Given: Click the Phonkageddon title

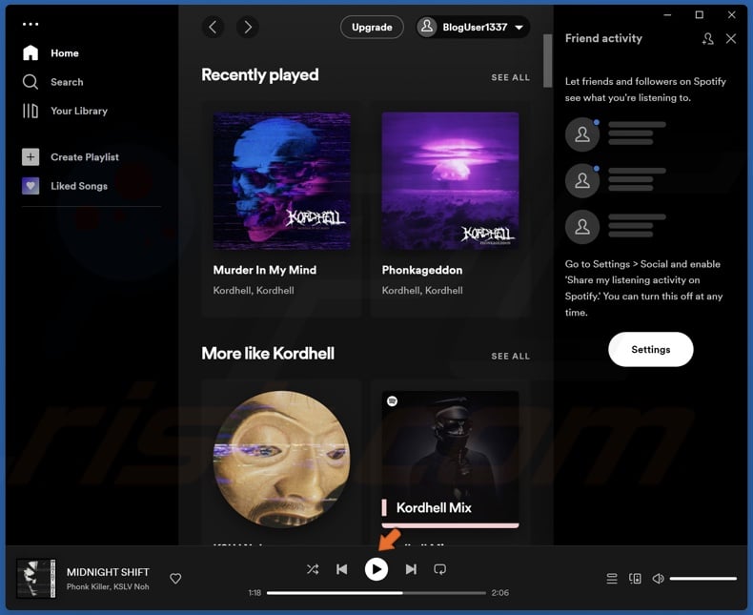Looking at the screenshot, I should (x=422, y=270).
